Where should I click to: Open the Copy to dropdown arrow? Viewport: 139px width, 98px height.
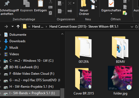pos(63,11)
